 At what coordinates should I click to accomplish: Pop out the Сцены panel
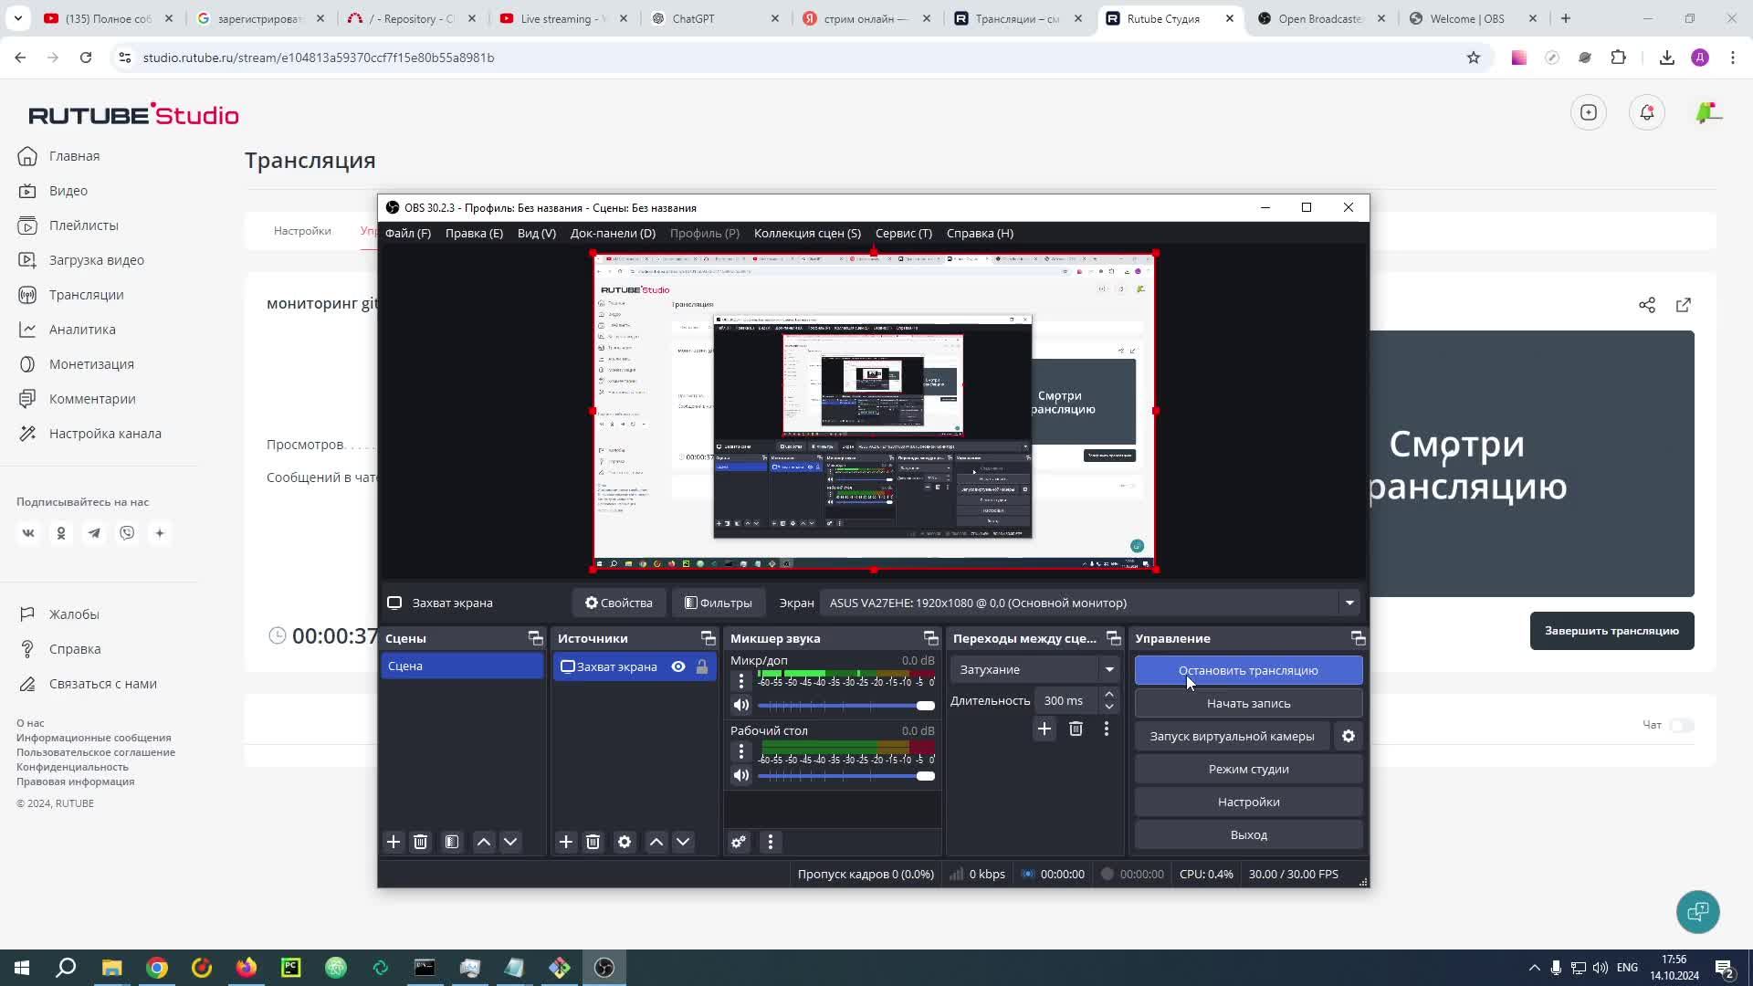pos(535,638)
